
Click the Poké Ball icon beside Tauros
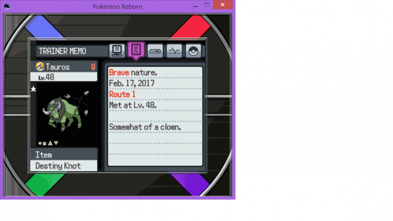click(40, 67)
